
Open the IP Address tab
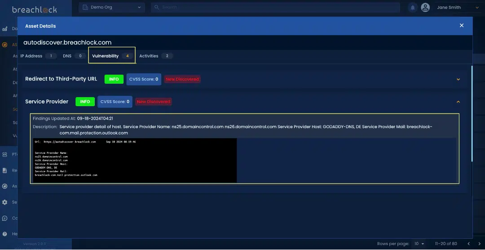38,56
